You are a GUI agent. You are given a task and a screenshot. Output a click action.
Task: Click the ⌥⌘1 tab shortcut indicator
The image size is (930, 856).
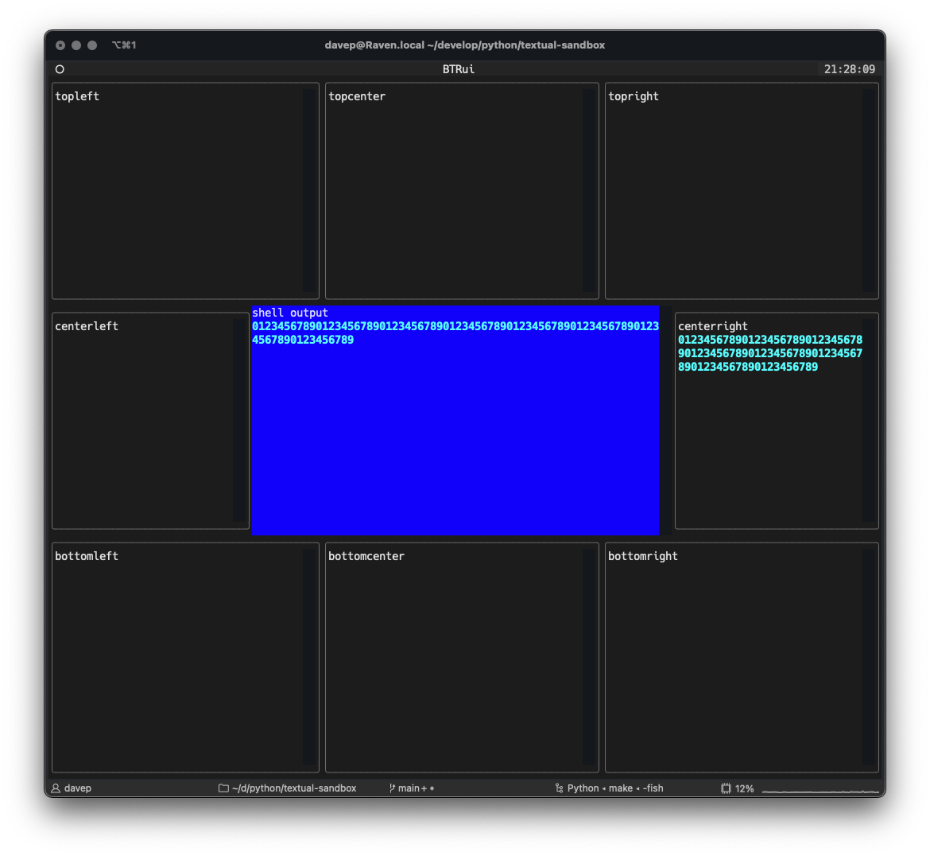coord(124,45)
